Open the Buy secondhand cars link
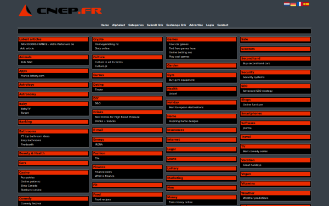329x206 pixels. click(x=256, y=64)
